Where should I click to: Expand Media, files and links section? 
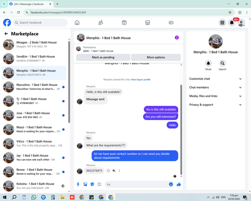[x=215, y=96]
